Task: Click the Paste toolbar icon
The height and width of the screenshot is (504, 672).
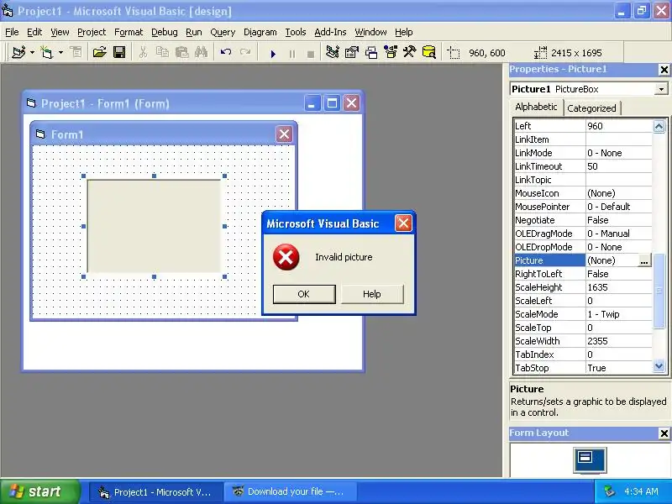Action: pyautogui.click(x=181, y=52)
